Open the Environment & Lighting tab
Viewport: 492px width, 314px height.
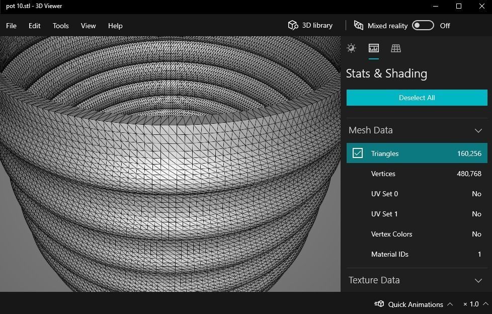(x=351, y=48)
